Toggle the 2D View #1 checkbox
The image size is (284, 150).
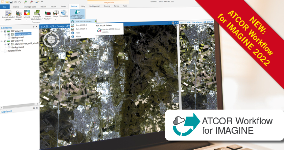point(5,31)
